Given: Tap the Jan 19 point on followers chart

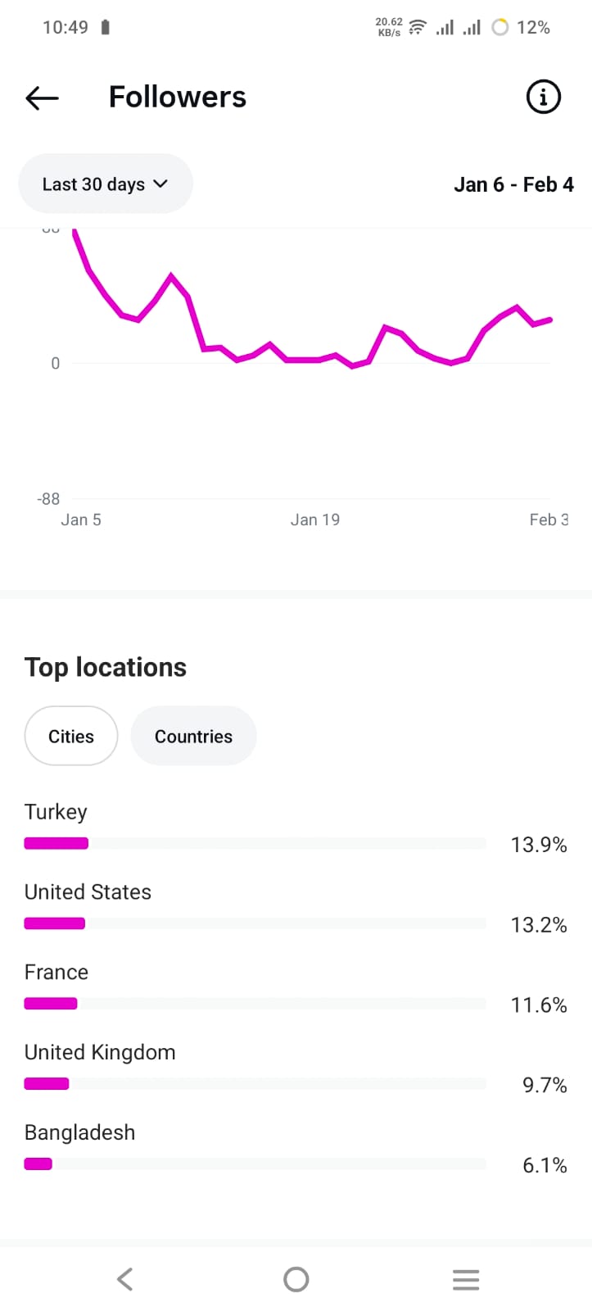Looking at the screenshot, I should coord(319,360).
